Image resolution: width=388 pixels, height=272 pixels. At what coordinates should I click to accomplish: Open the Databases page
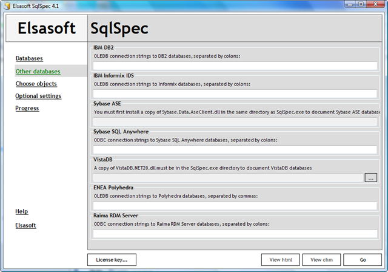[29, 58]
